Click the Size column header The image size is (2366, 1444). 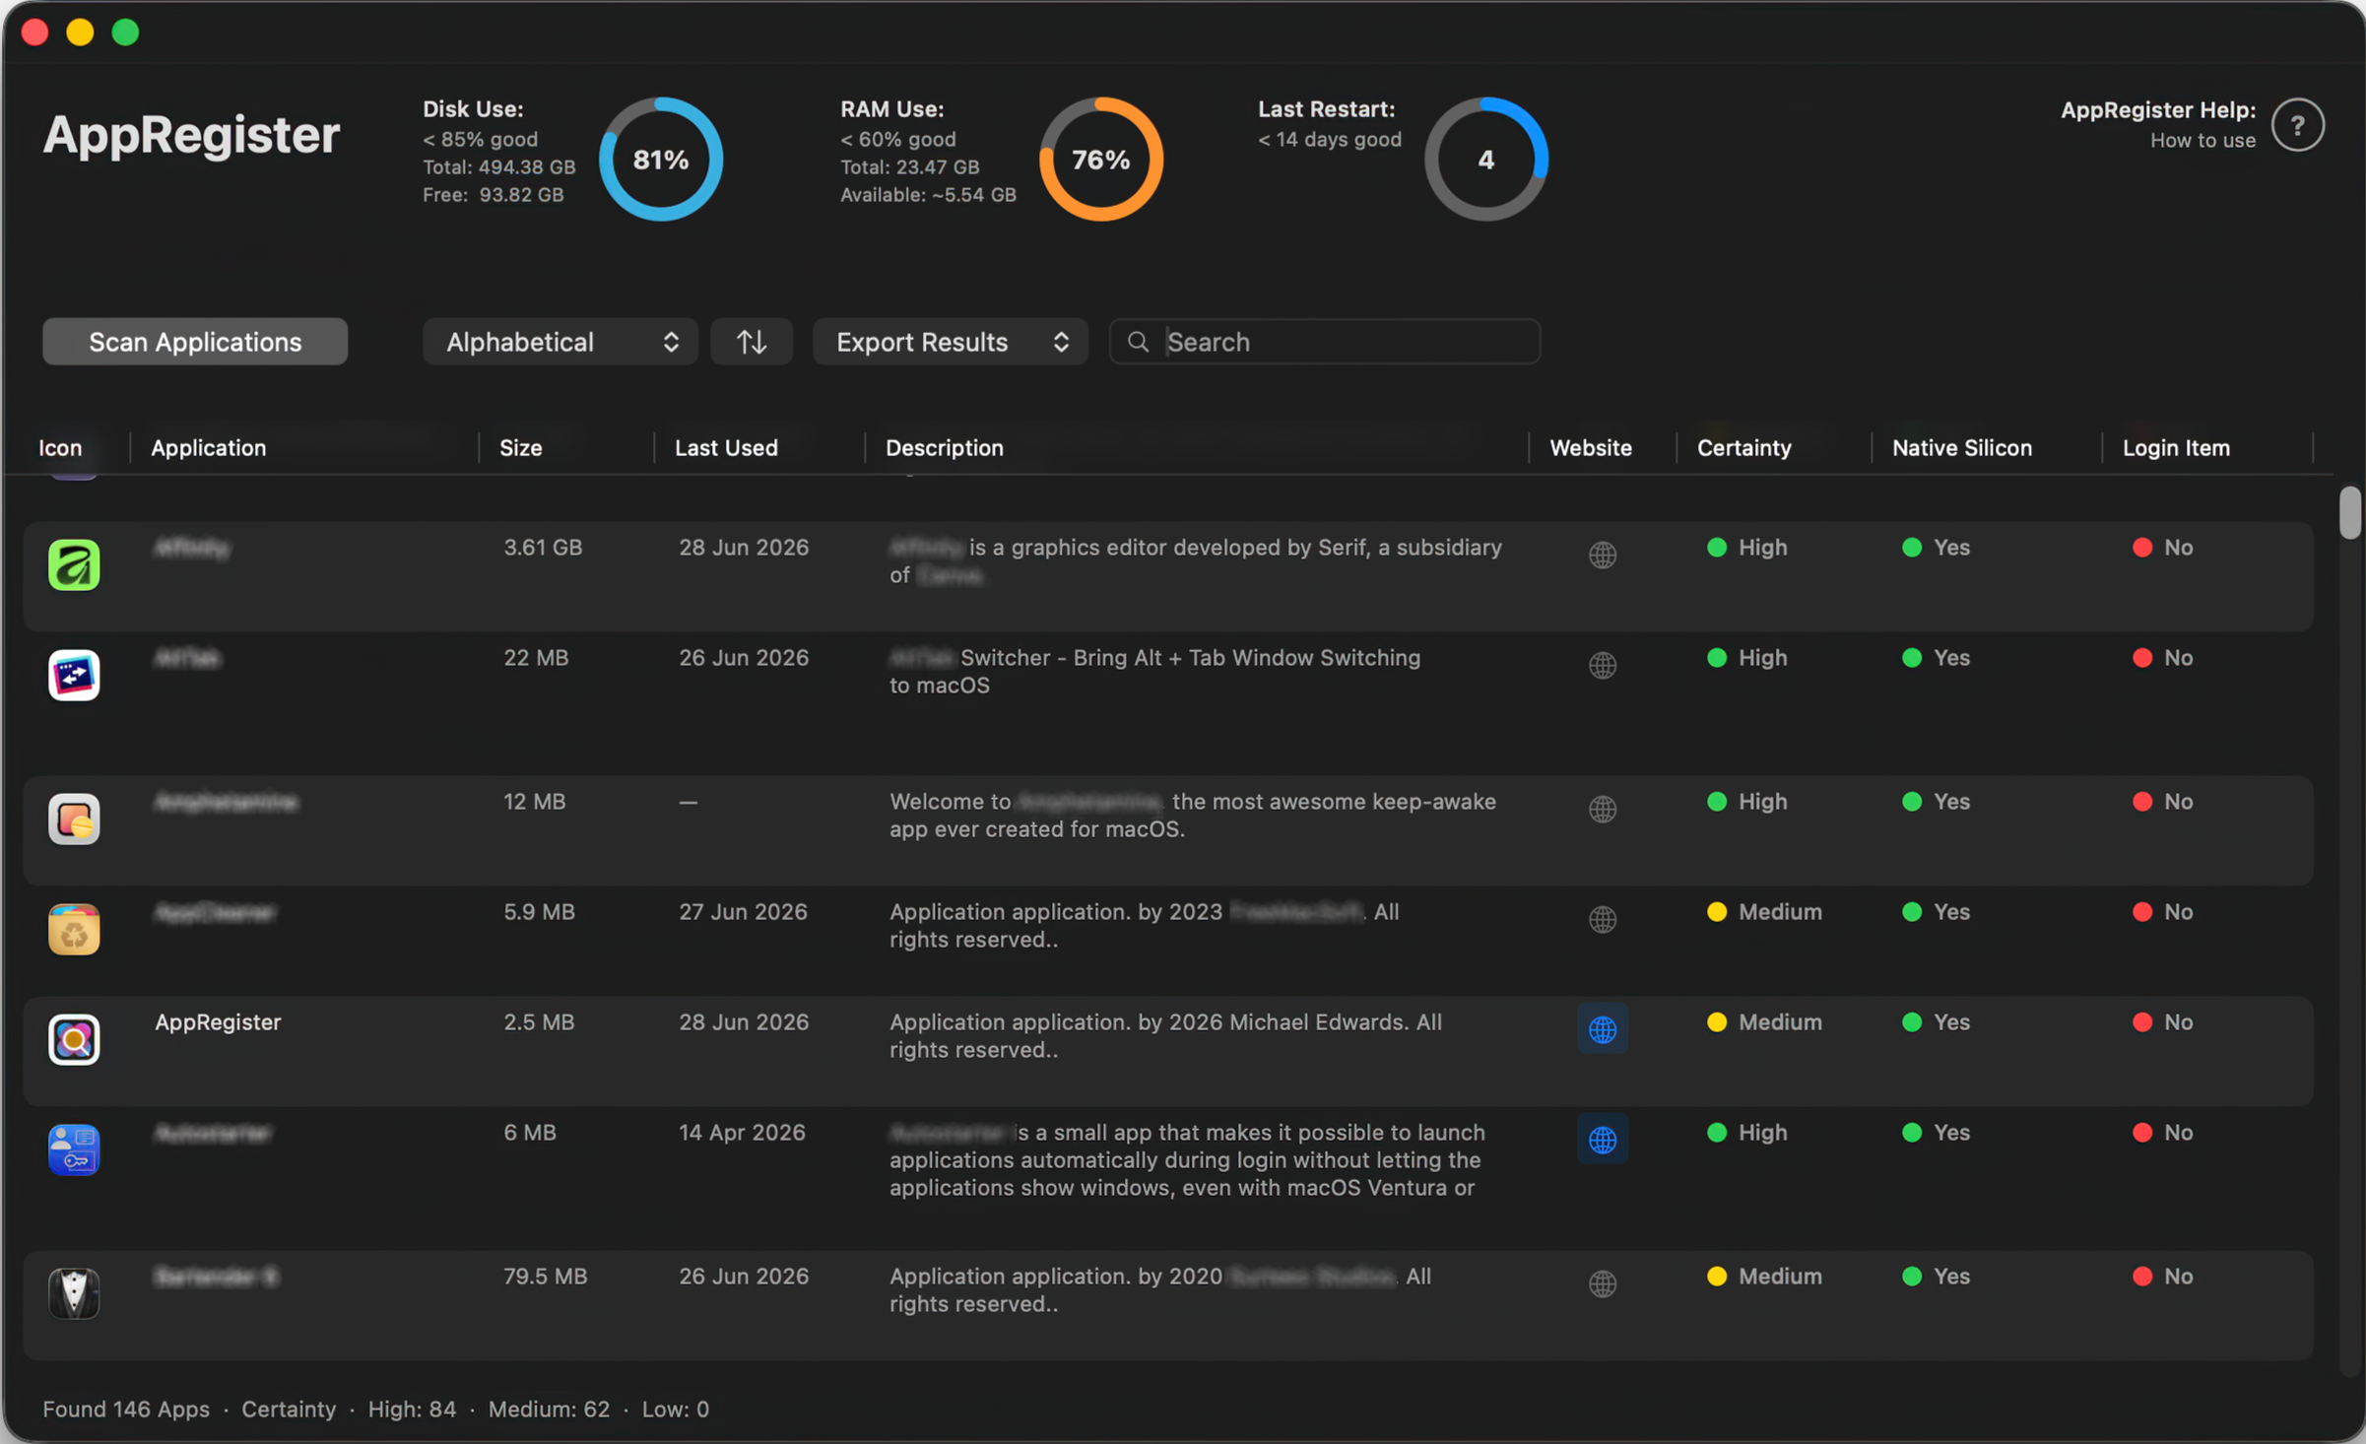(x=521, y=447)
